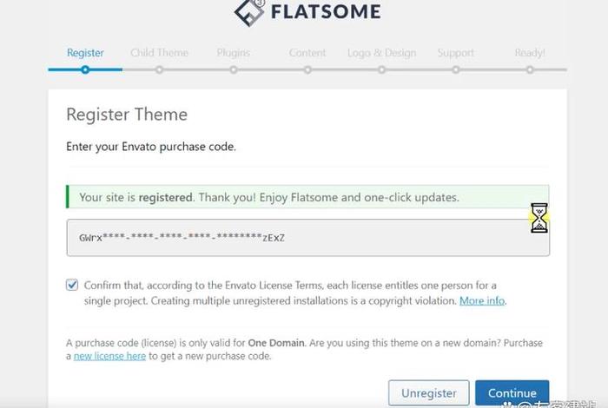Focus the purchase code input field
The width and height of the screenshot is (608, 408).
[x=307, y=238]
